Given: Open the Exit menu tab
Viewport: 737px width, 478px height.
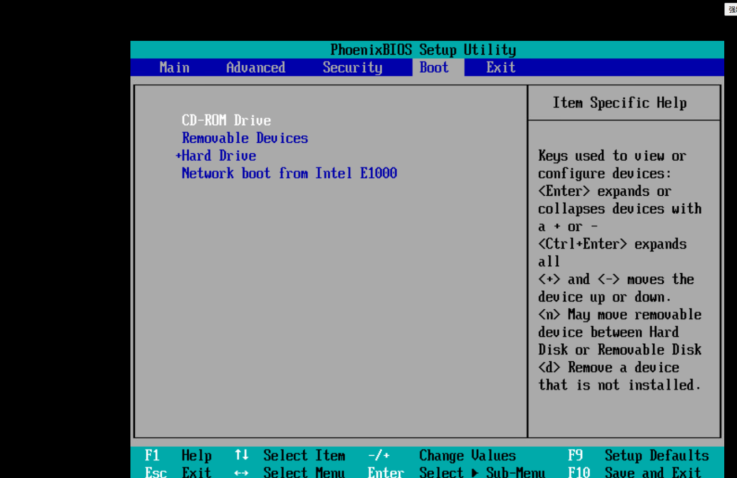Looking at the screenshot, I should click(501, 67).
